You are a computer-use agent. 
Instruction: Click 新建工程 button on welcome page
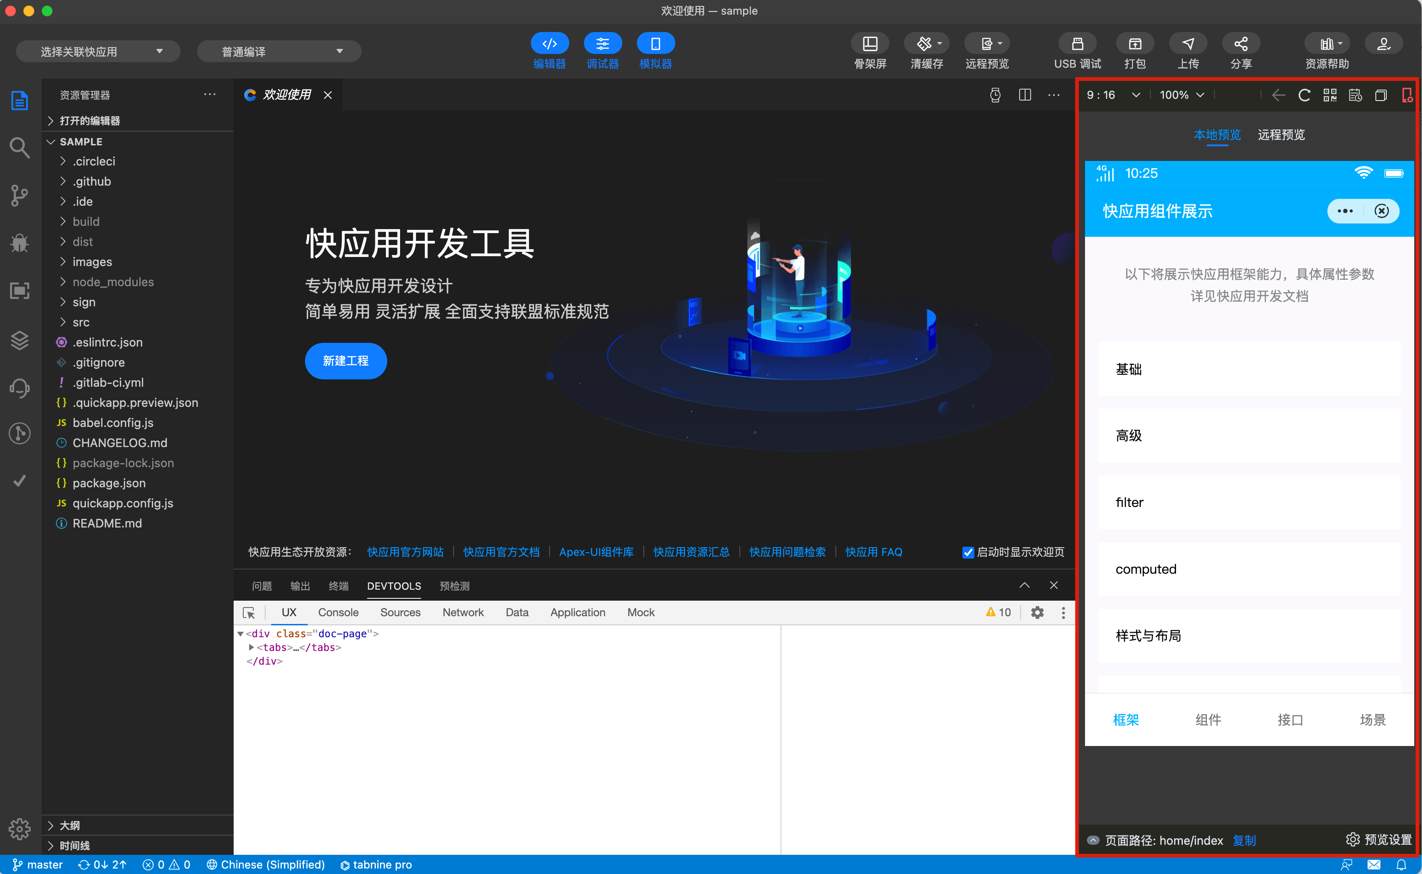click(x=345, y=360)
